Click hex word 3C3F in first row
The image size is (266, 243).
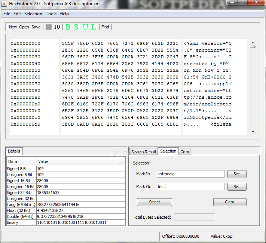click(68, 43)
